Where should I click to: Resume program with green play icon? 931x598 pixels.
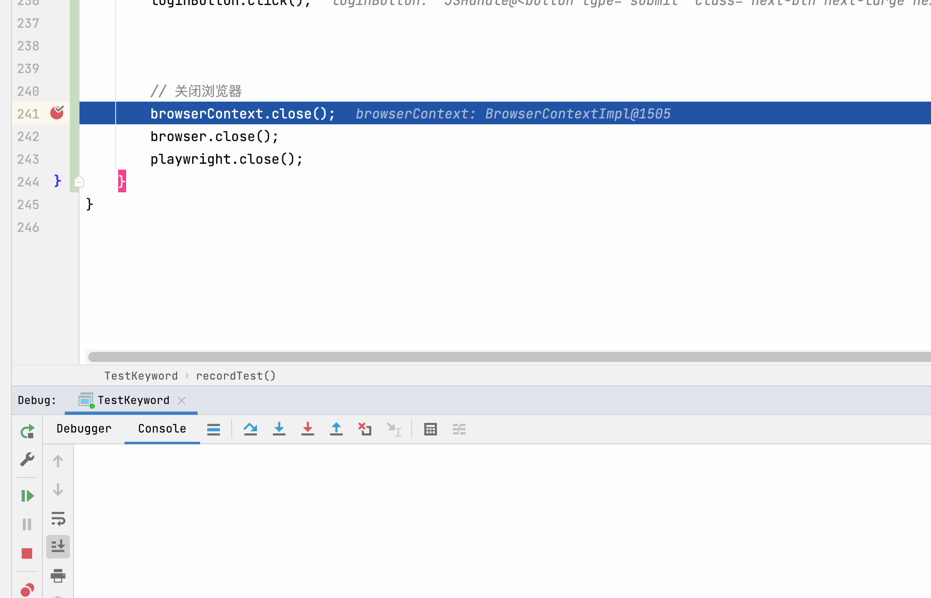pos(27,496)
